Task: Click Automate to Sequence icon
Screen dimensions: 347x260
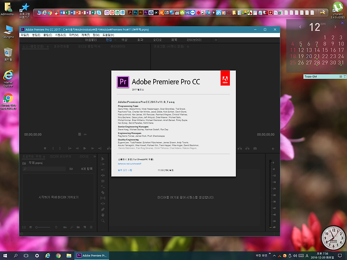Action: (65, 227)
